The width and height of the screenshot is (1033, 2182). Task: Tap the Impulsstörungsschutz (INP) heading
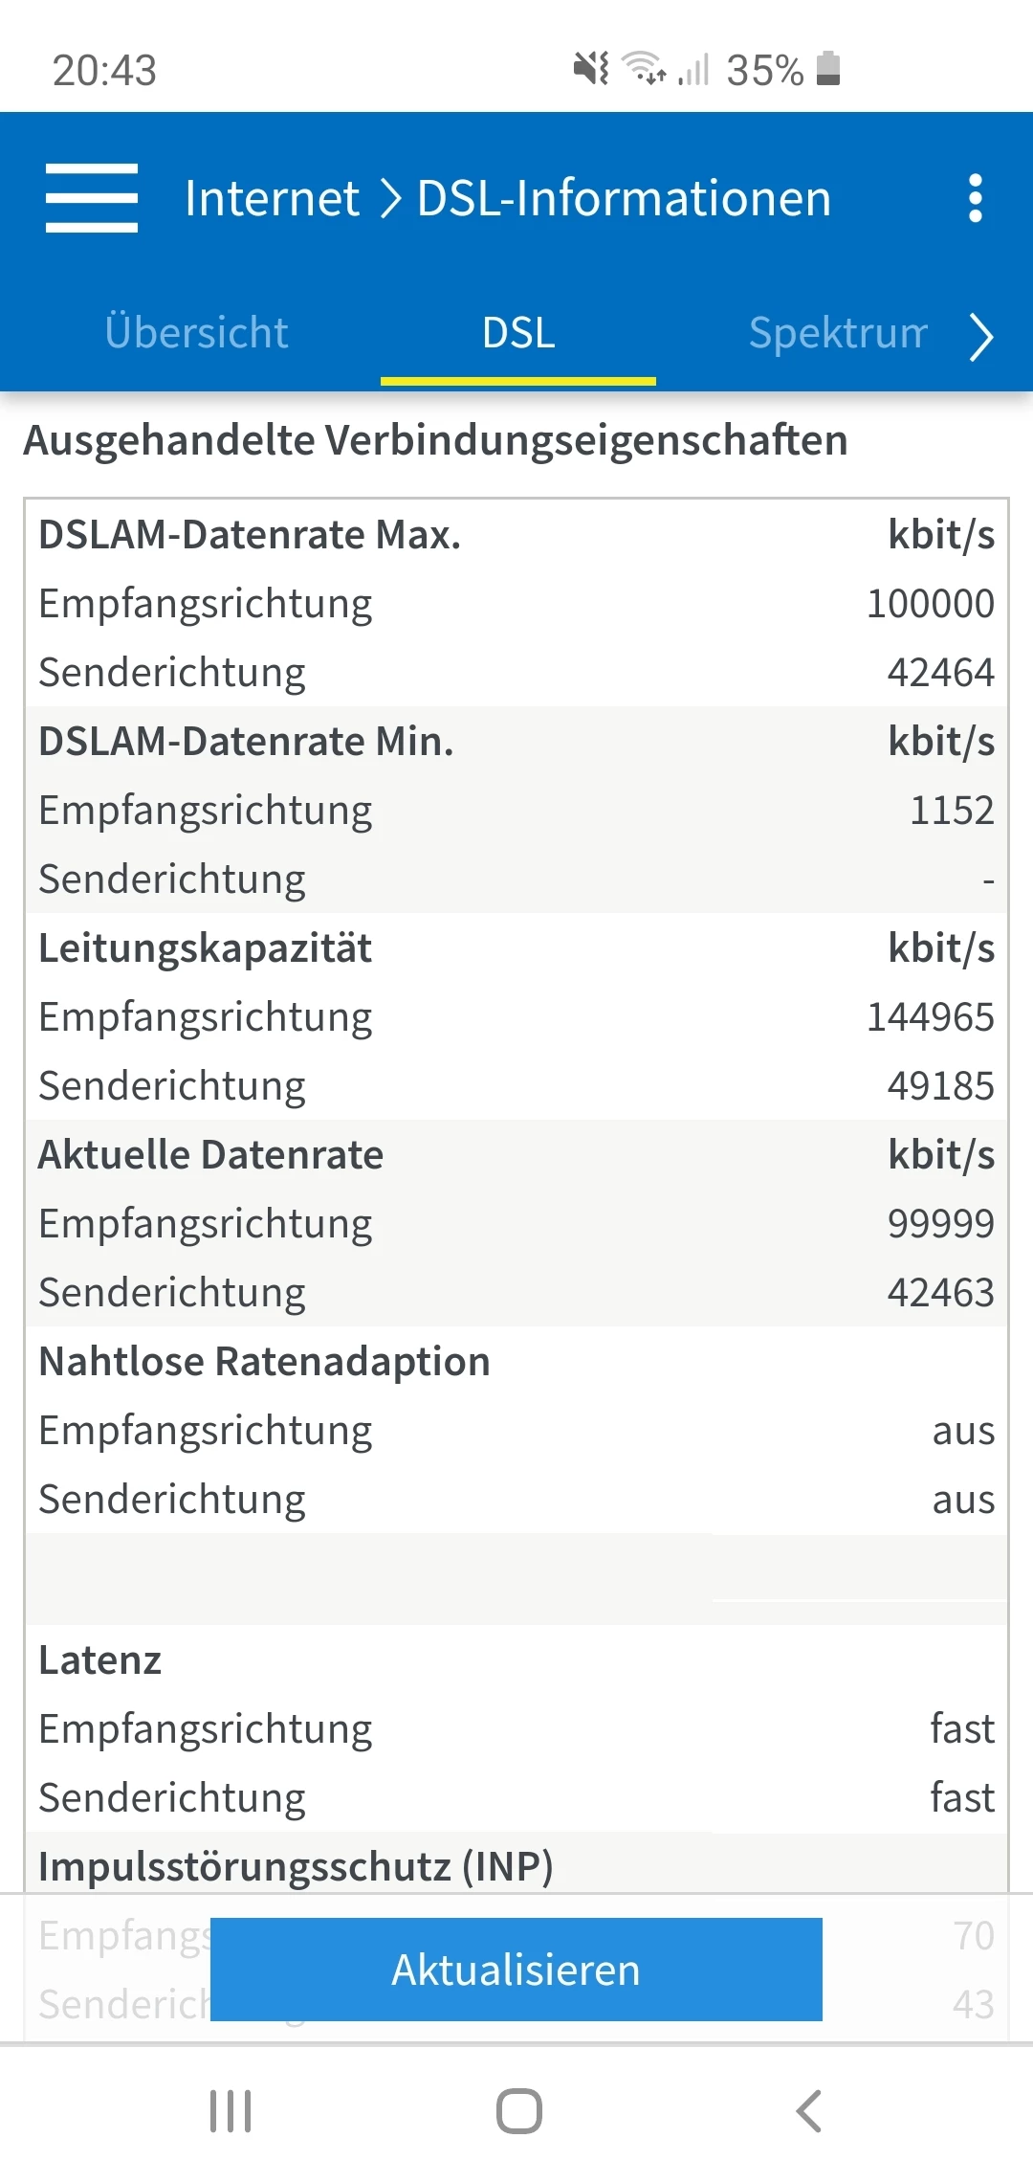[x=296, y=1867]
